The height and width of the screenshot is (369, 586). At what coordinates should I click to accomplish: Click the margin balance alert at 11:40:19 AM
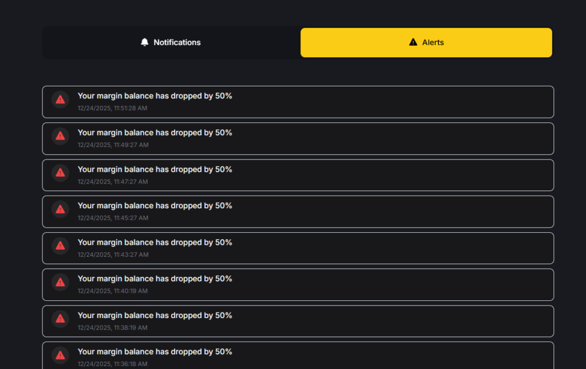pos(298,284)
